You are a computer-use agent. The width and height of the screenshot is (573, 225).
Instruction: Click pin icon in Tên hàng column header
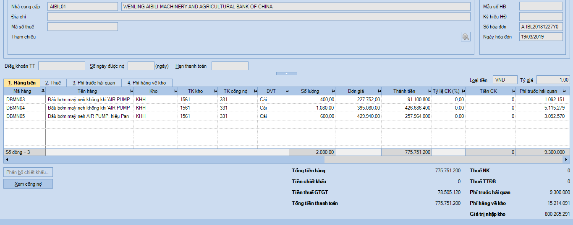click(131, 91)
